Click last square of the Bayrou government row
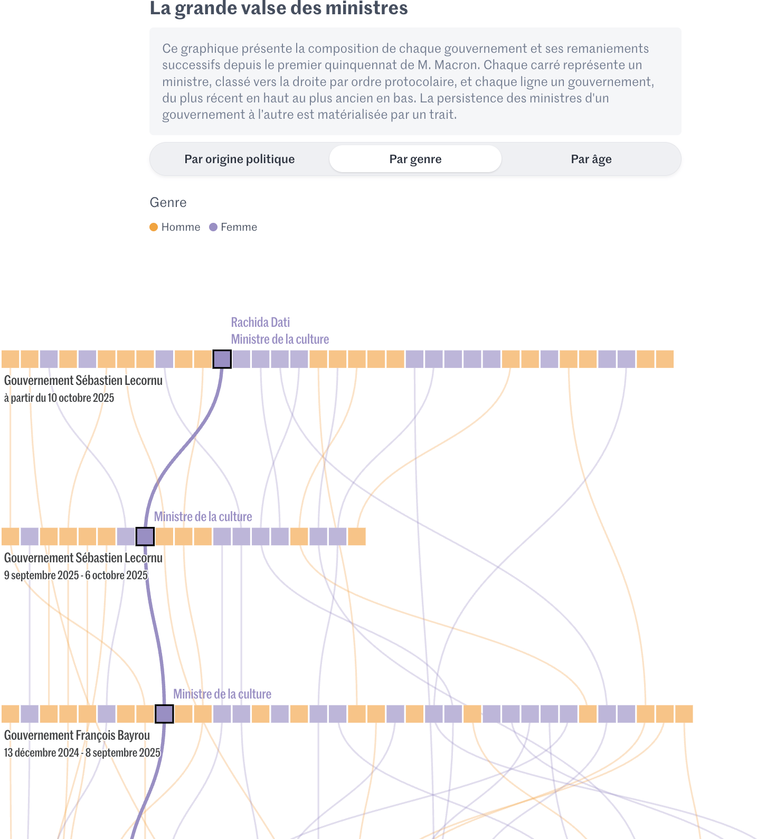Screen dimensions: 766x839 pos(684,714)
